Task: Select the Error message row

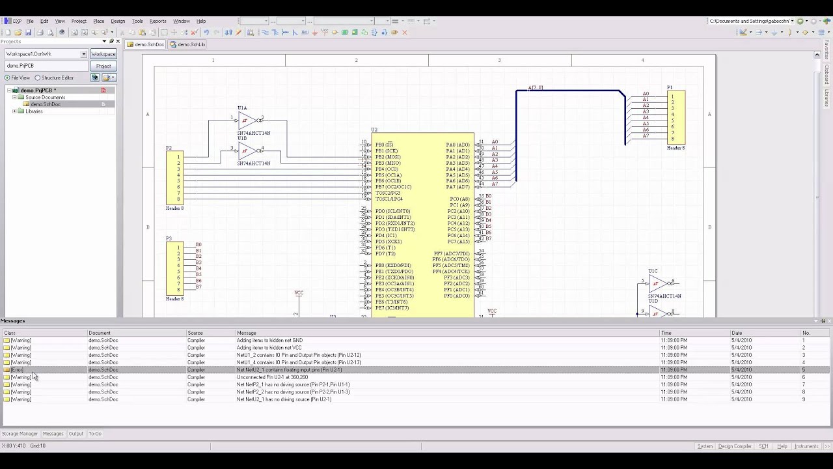Action: (x=416, y=370)
